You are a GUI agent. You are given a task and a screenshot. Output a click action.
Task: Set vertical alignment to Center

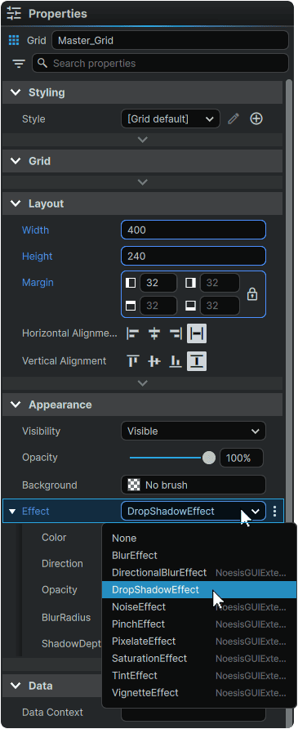point(154,361)
